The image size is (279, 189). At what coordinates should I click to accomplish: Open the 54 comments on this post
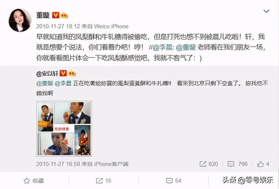(173, 181)
